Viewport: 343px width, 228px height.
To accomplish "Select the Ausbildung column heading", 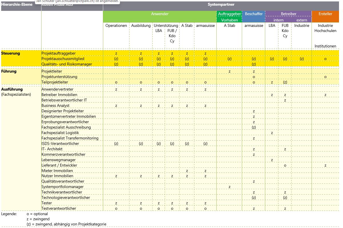I will [141, 26].
